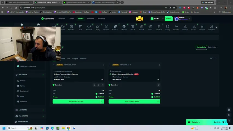Filter bets by Singles
Screen dimensions: 233x131
click(x=75, y=59)
